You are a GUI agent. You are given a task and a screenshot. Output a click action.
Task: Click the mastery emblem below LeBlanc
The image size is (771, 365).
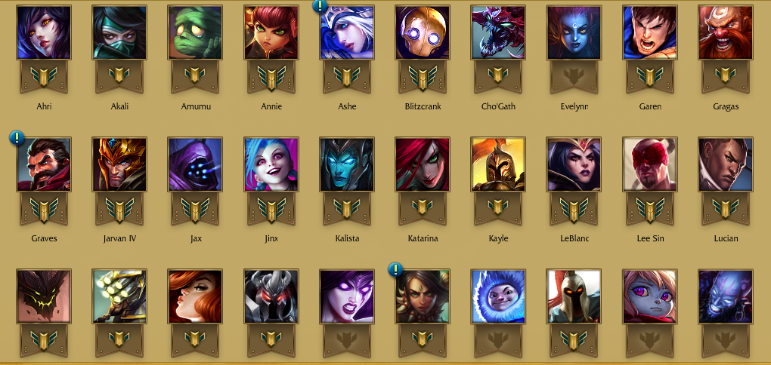[x=574, y=209]
